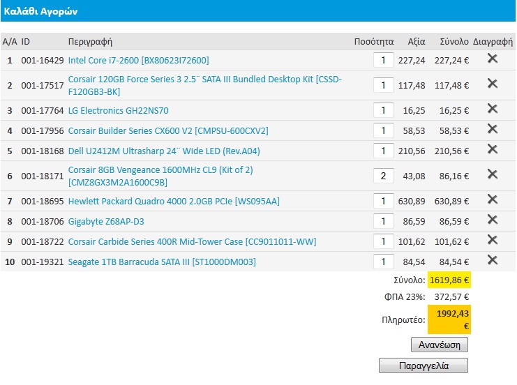Screen dimensions: 517x385
Task: Click the Καλάθι Αγορών header title
Action: pyautogui.click(x=40, y=12)
